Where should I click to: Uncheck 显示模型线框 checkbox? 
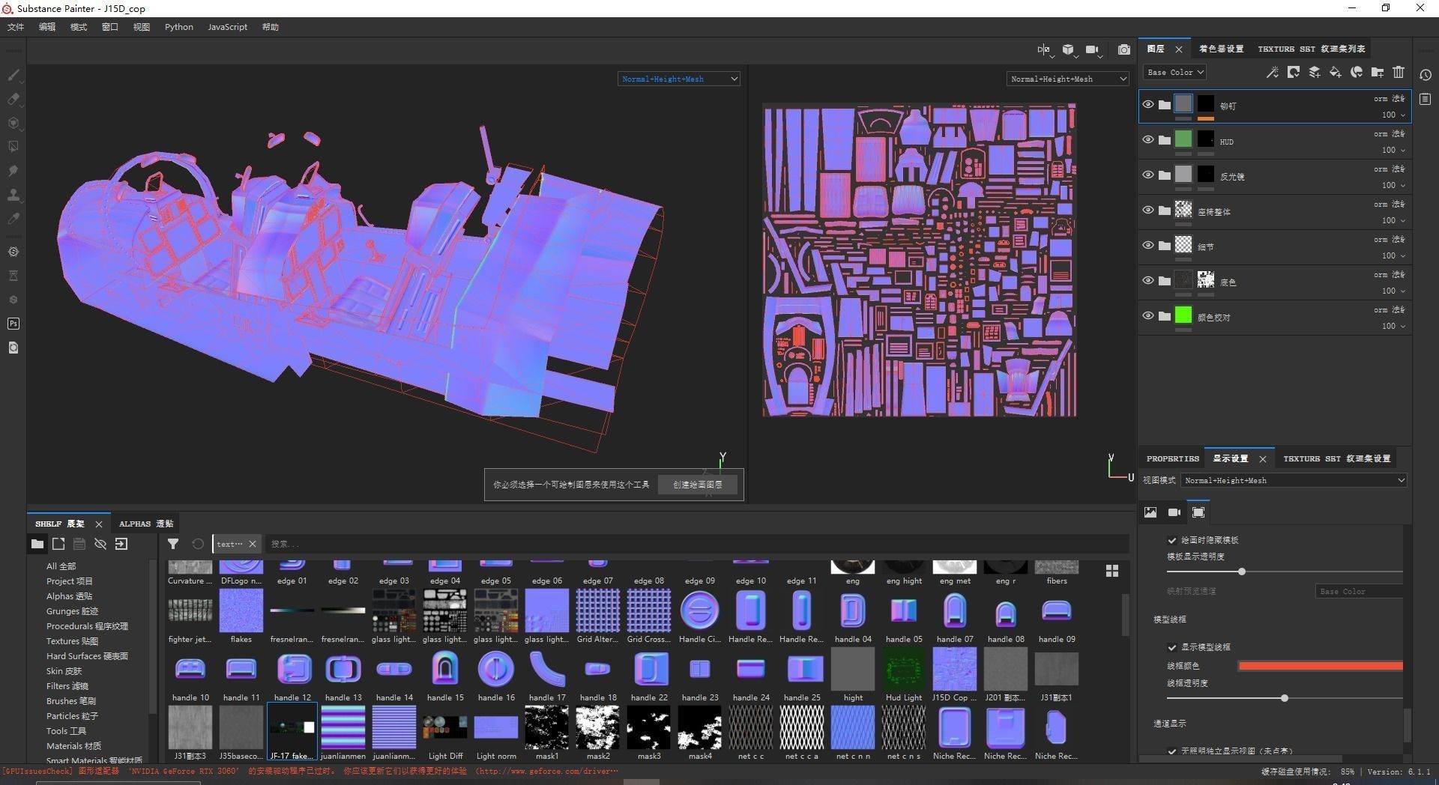pyautogui.click(x=1172, y=647)
